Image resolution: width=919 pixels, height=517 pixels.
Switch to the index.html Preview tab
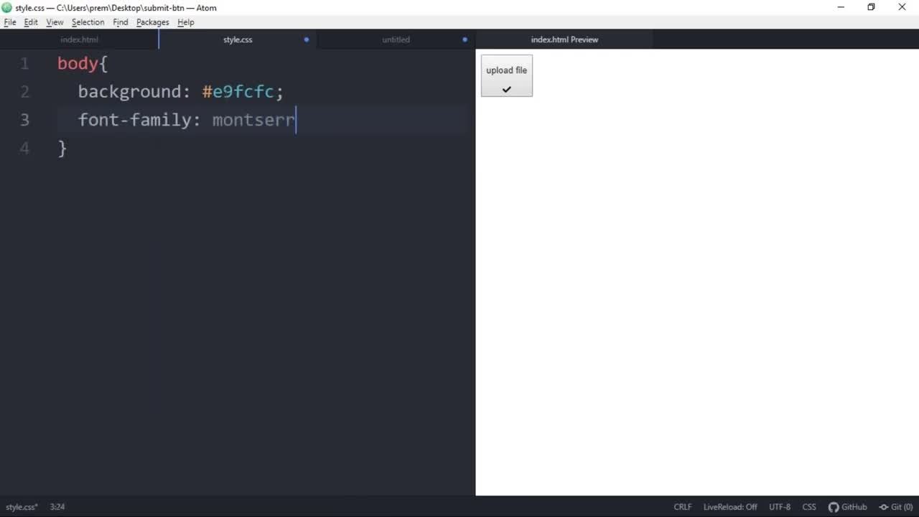564,39
